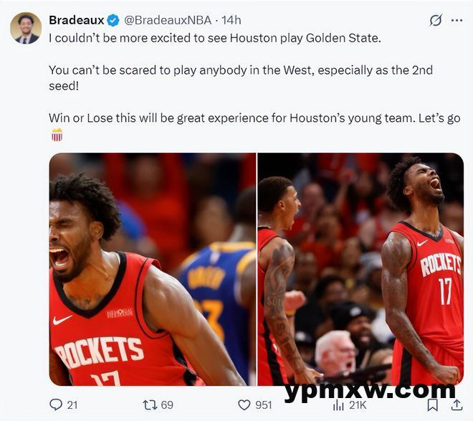473x421 pixels.
Task: Click the 69 retweets count
Action: coord(167,405)
